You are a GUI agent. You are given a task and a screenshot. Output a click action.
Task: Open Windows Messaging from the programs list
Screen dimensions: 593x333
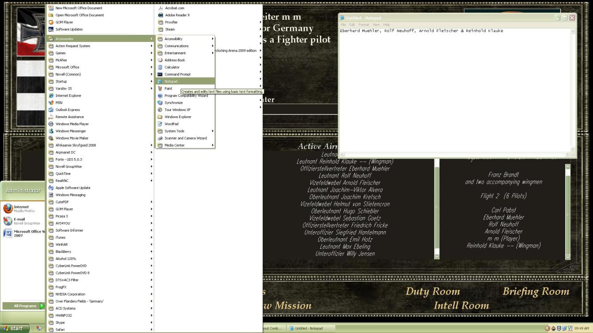click(x=101, y=195)
